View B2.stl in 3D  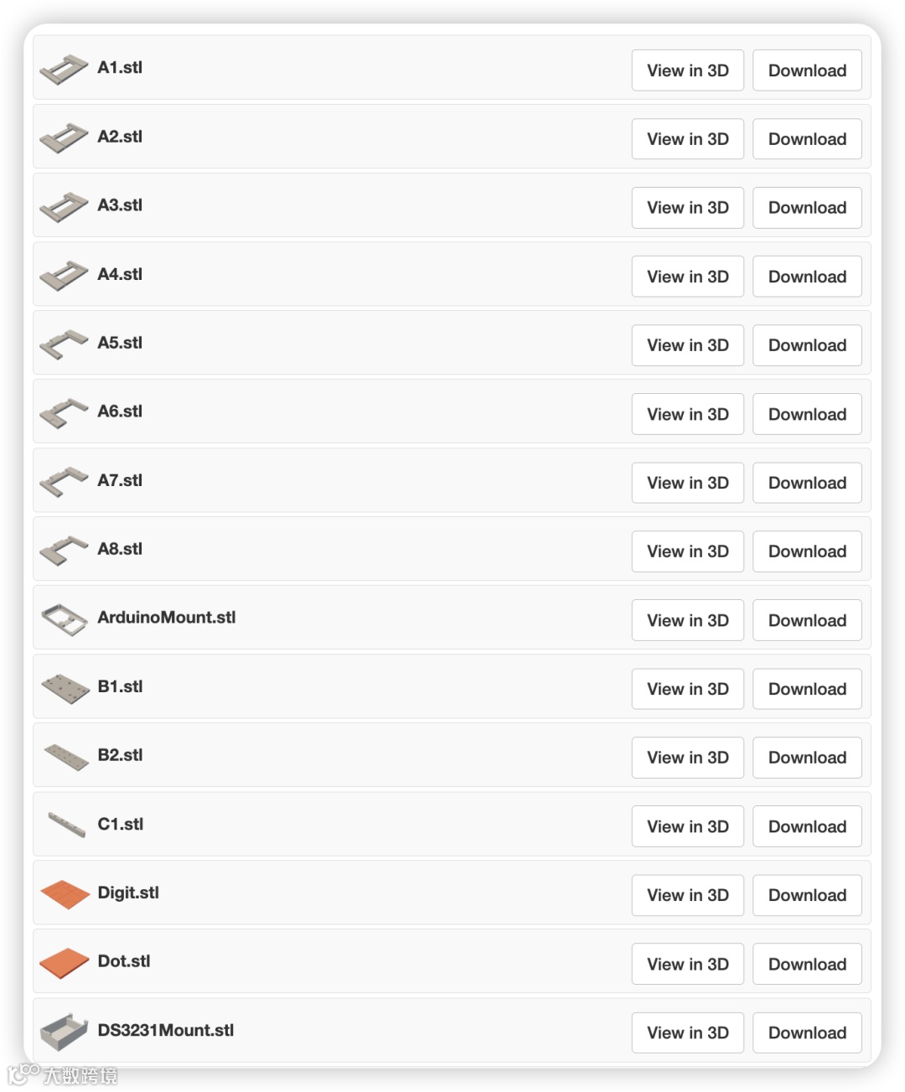click(x=687, y=758)
